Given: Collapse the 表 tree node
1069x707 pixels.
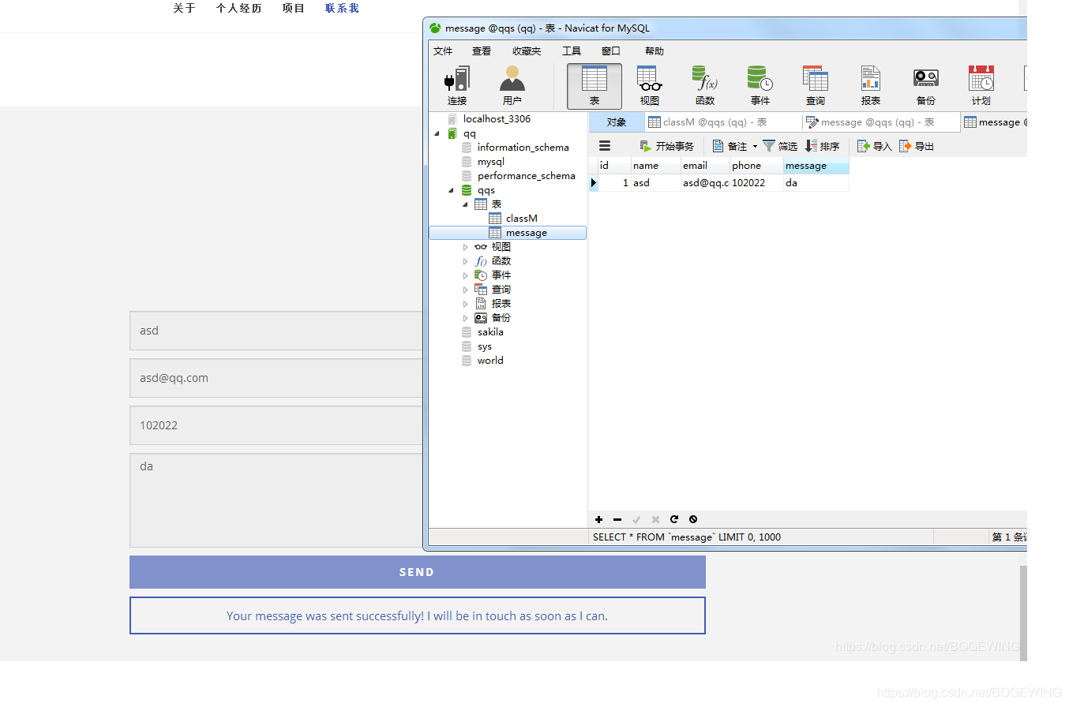Looking at the screenshot, I should [465, 205].
